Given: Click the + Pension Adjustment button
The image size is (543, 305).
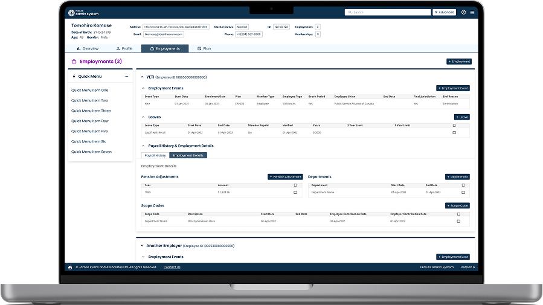Looking at the screenshot, I should (284, 177).
